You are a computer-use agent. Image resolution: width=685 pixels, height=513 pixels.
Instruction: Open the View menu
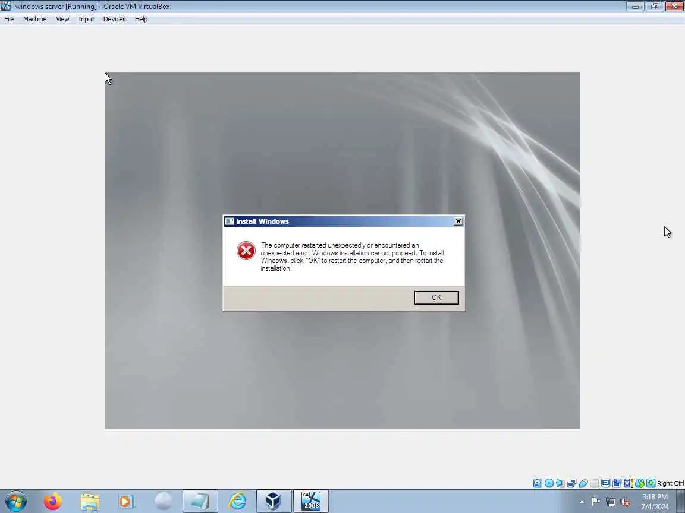pos(62,19)
